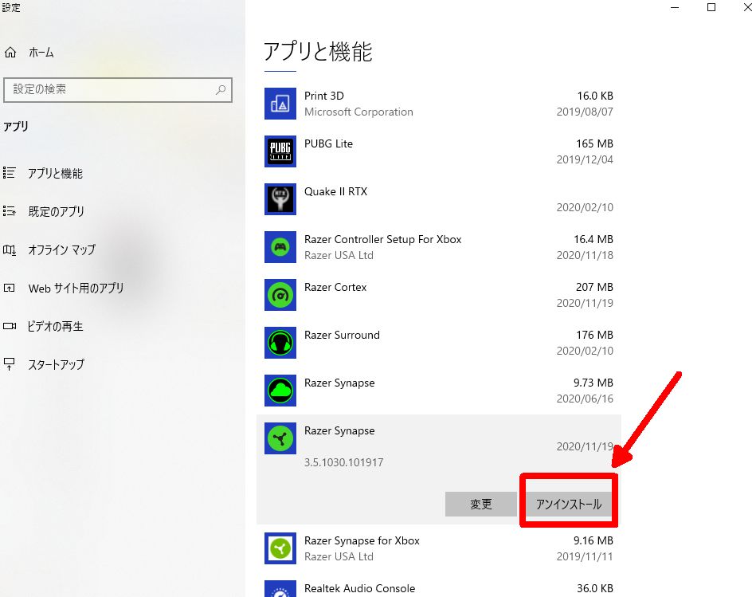This screenshot has width=756, height=597.
Task: Open Web サイト用のアプリ page
Action: coord(76,288)
